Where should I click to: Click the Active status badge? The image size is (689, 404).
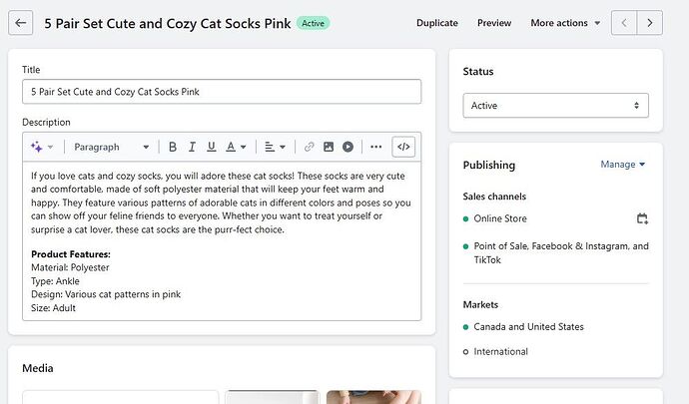pos(313,23)
